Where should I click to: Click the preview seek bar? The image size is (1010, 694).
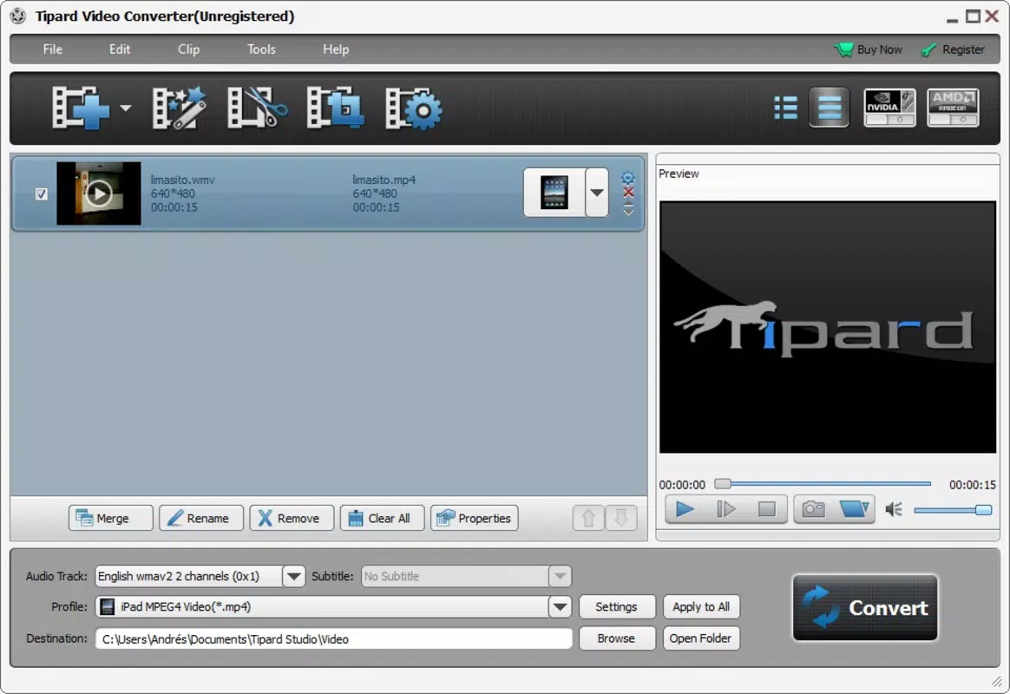click(x=823, y=483)
